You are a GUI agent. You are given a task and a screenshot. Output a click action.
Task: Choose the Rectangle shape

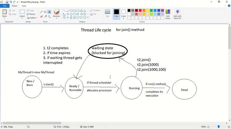pyautogui.click(x=75, y=11)
